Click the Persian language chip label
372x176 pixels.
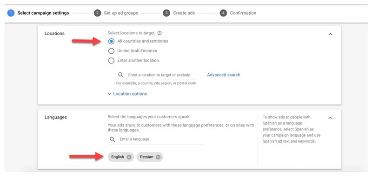[146, 157]
